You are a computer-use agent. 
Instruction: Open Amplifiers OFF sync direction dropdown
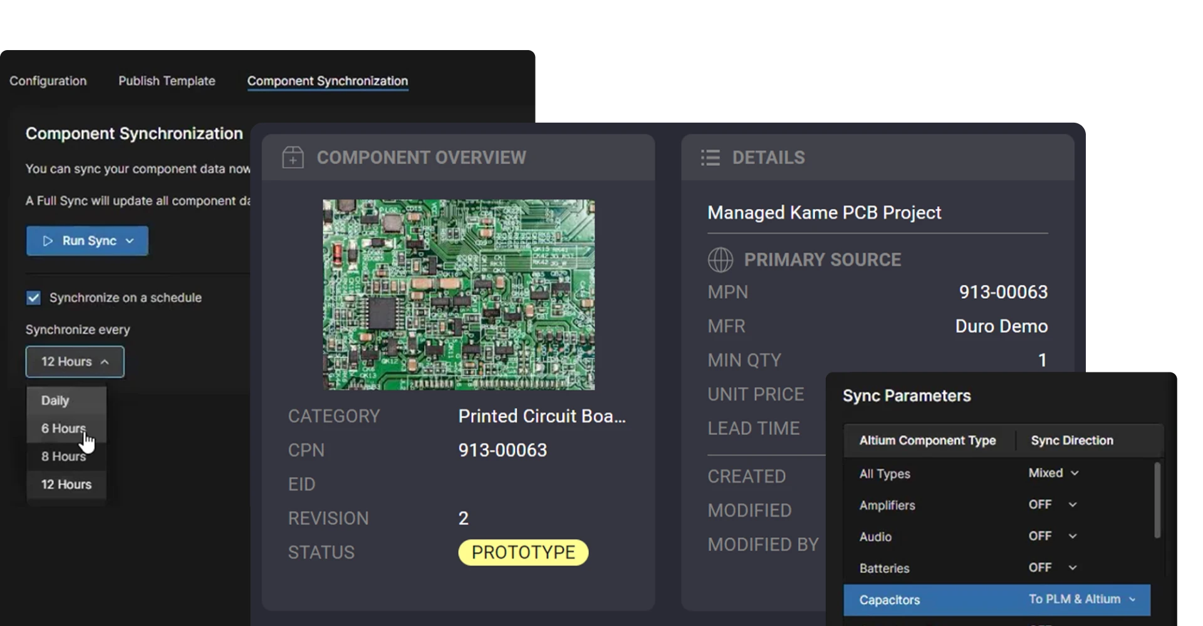(1053, 505)
